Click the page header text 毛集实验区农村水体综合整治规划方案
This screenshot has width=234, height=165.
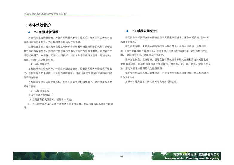tap(45, 14)
